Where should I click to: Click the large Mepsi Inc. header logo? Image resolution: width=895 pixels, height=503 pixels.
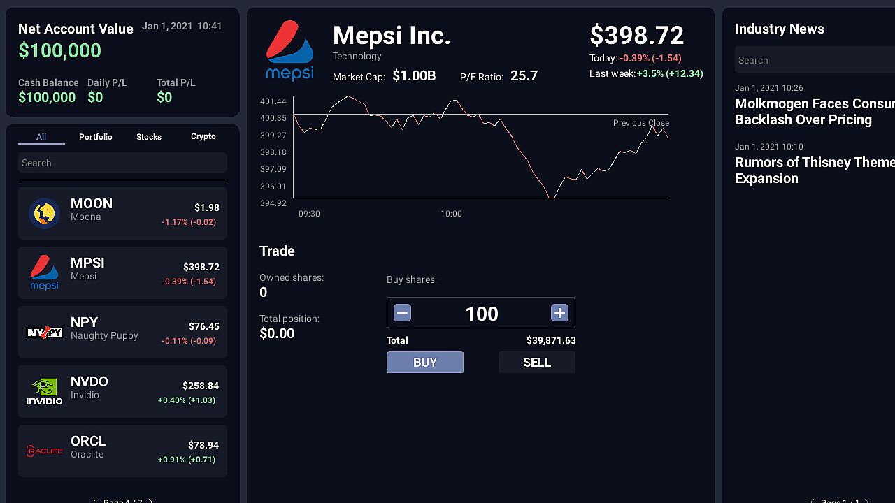289,50
